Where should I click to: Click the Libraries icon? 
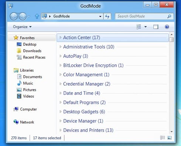pos(16,70)
